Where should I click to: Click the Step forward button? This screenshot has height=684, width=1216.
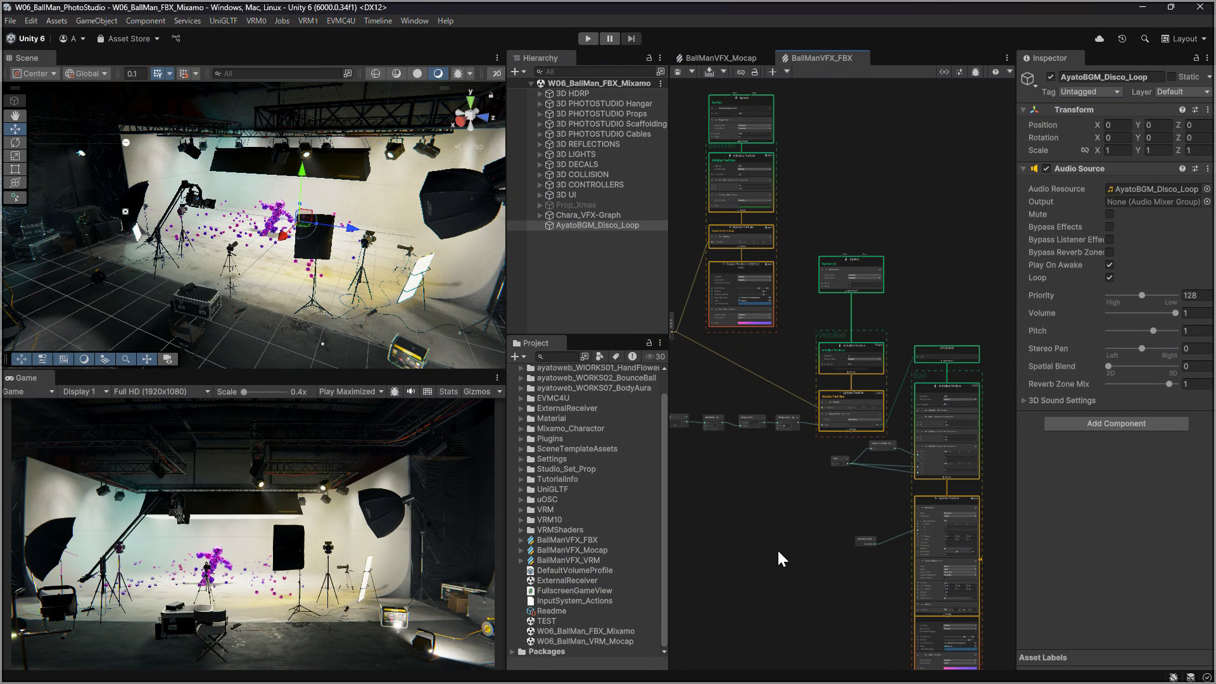pos(631,39)
